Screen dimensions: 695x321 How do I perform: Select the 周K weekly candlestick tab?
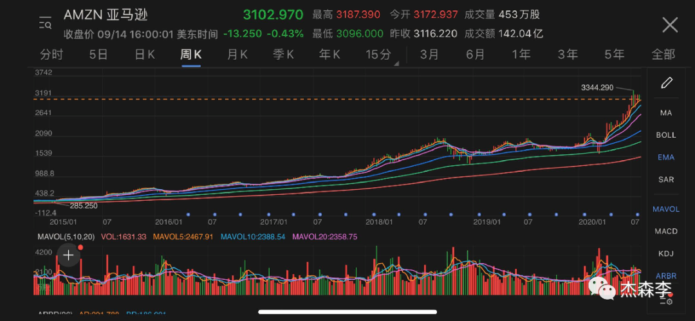[191, 55]
